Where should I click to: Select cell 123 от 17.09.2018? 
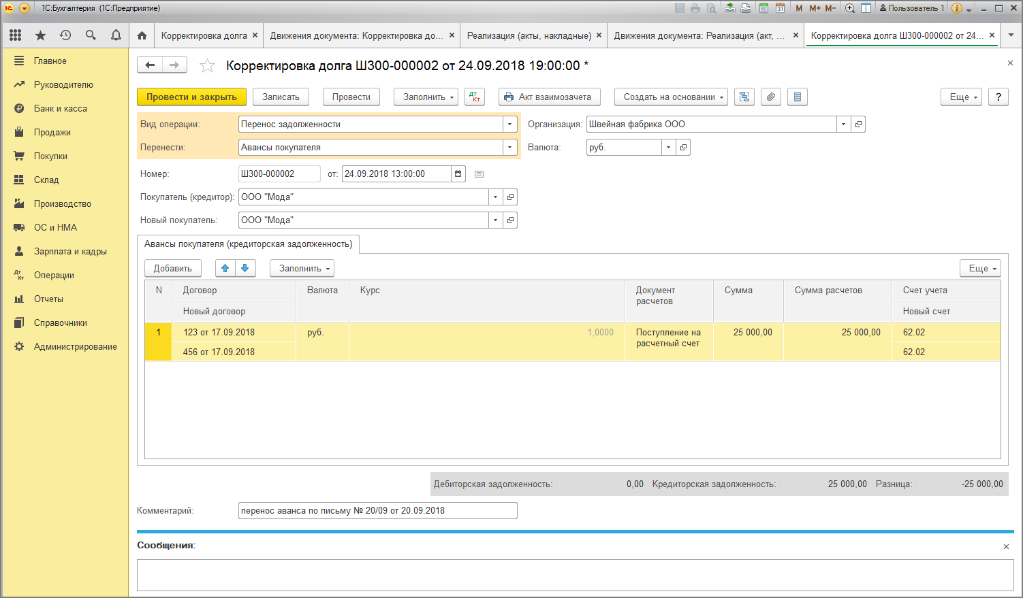click(x=233, y=332)
